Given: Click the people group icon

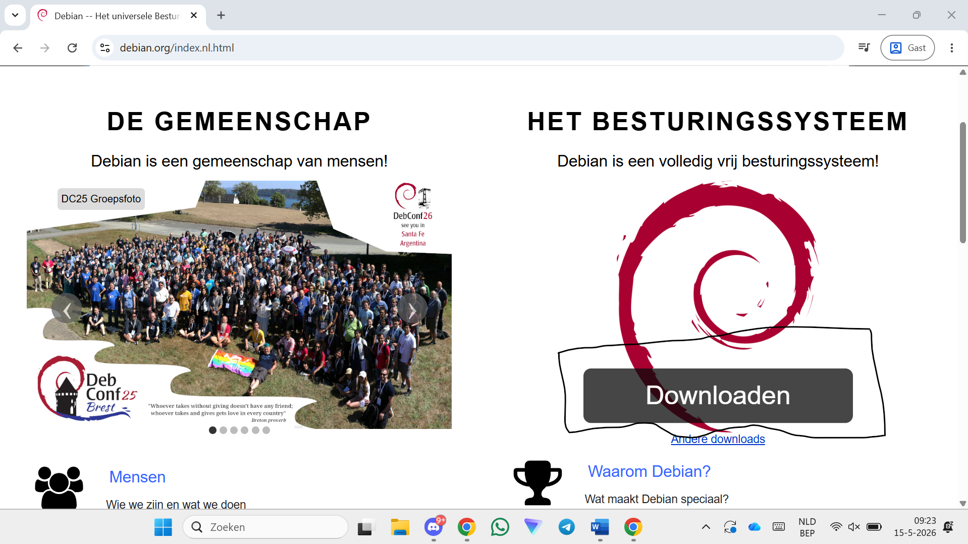Looking at the screenshot, I should (x=59, y=487).
